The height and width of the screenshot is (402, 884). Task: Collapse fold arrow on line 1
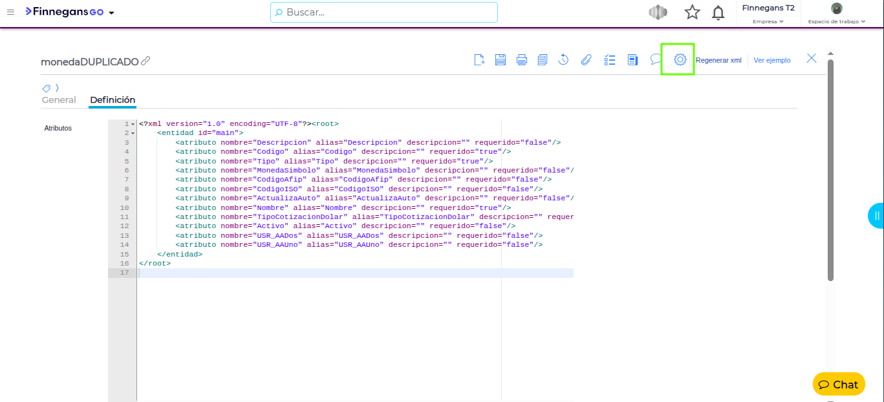[x=133, y=124]
